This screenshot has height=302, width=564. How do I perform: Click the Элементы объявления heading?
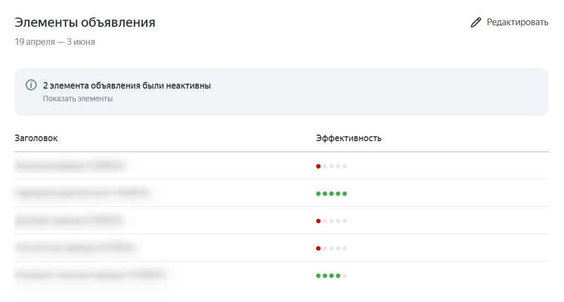(85, 22)
